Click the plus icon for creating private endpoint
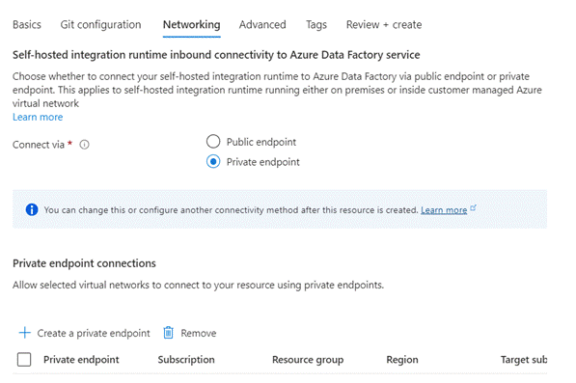 pos(25,333)
